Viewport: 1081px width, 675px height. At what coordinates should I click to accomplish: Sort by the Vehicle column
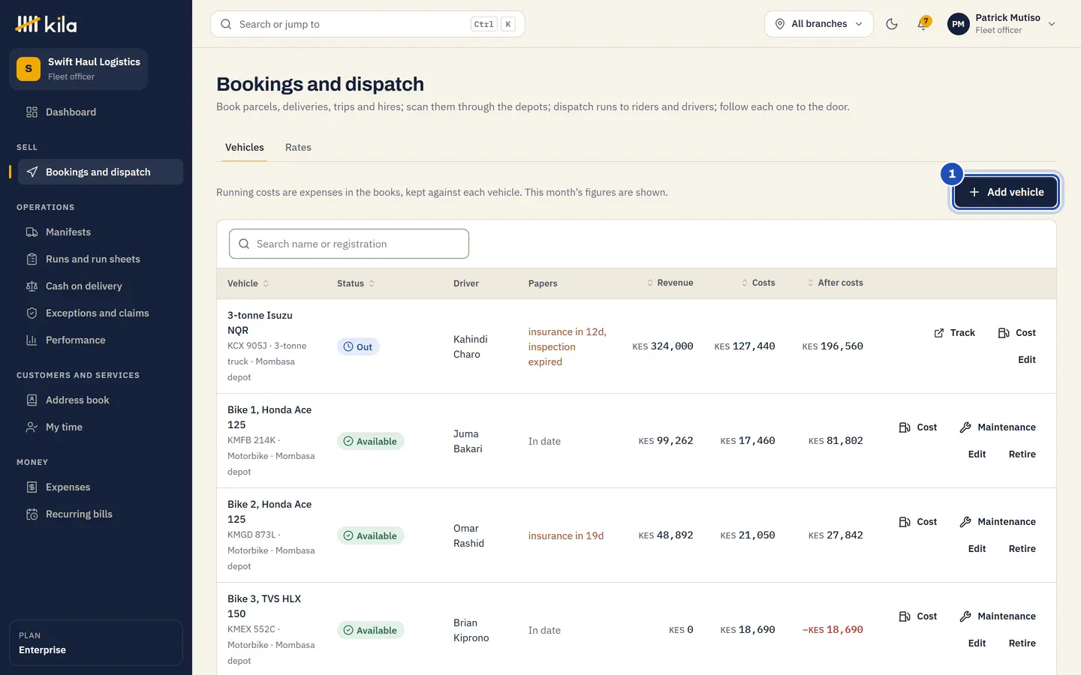pos(248,283)
